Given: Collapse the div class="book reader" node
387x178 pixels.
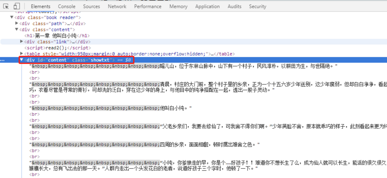Looking at the screenshot, I should tap(12, 17).
